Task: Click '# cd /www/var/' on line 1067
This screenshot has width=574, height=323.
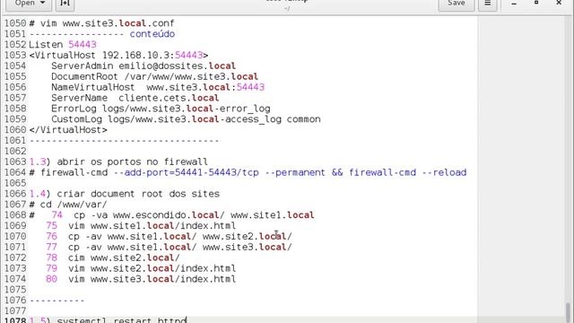Action: pos(68,204)
